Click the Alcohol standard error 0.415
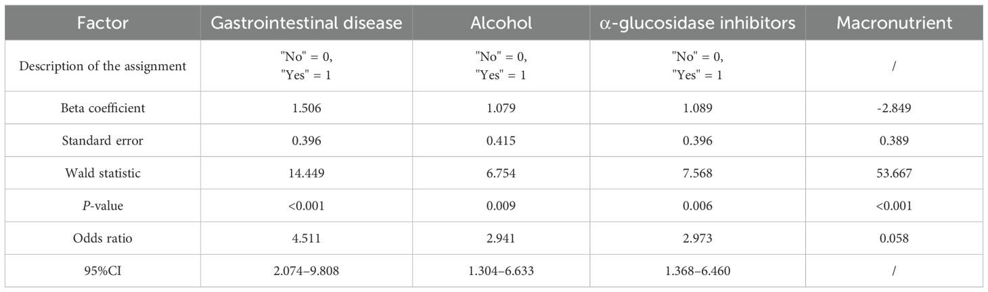Screen dimensions: 988x292 click(x=501, y=141)
